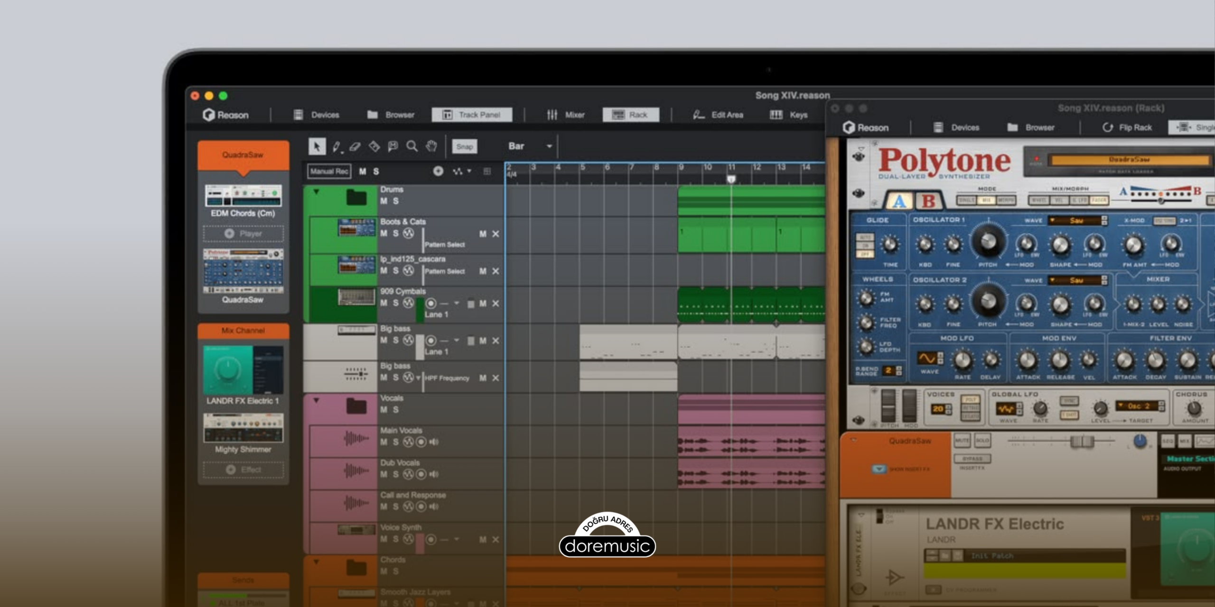Switch to the Mixer view

pyautogui.click(x=566, y=115)
